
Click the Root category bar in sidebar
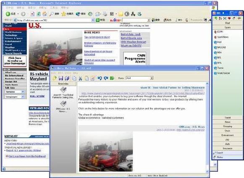click(x=228, y=23)
